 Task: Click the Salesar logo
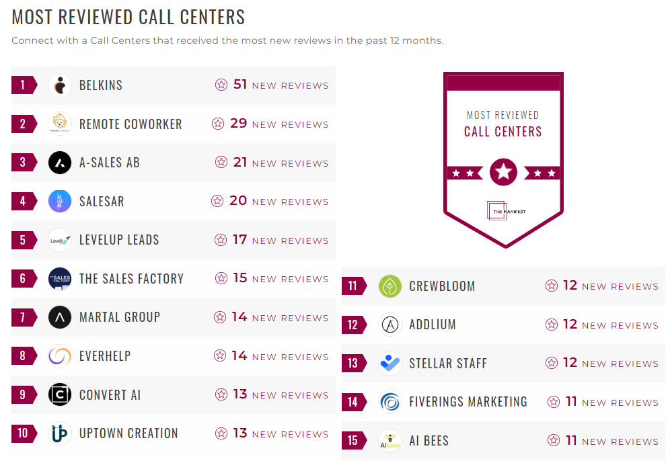(60, 201)
